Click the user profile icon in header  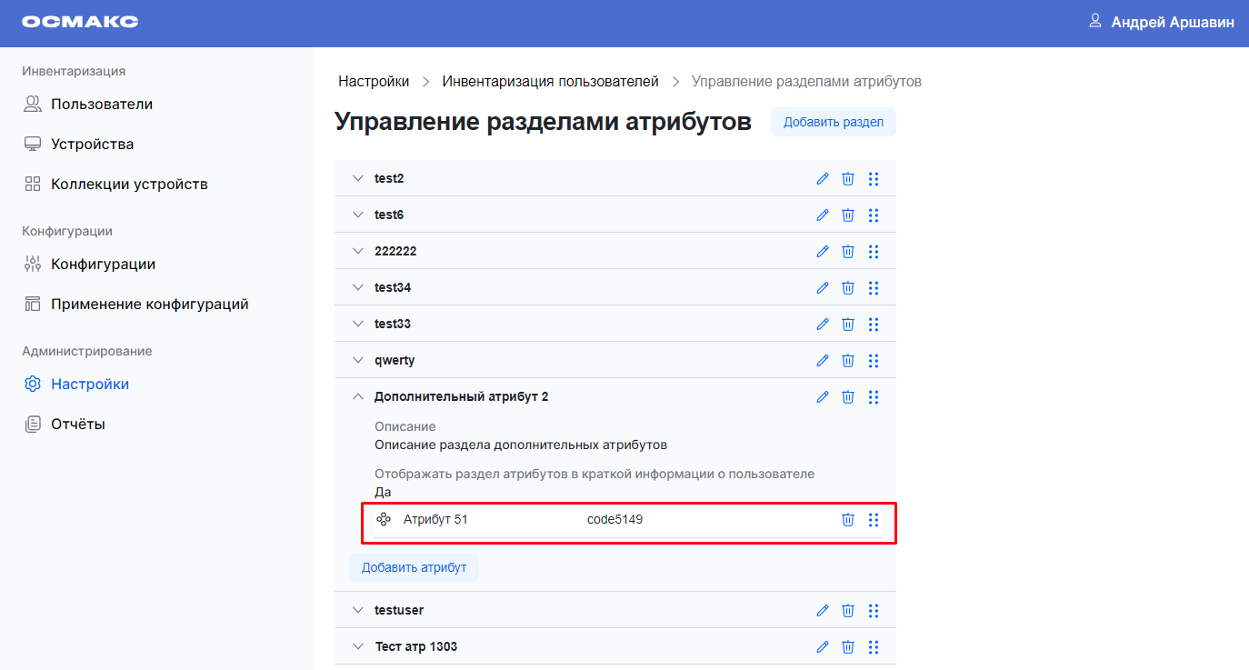tap(1095, 22)
